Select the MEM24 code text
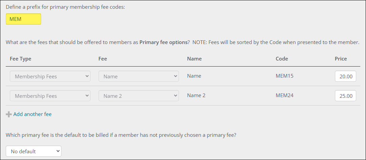The width and height of the screenshot is (366, 160). coord(284,95)
